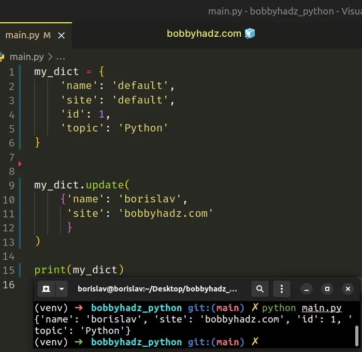The image size is (362, 352).
Task: Minimize the terminal window
Action: pos(307,289)
